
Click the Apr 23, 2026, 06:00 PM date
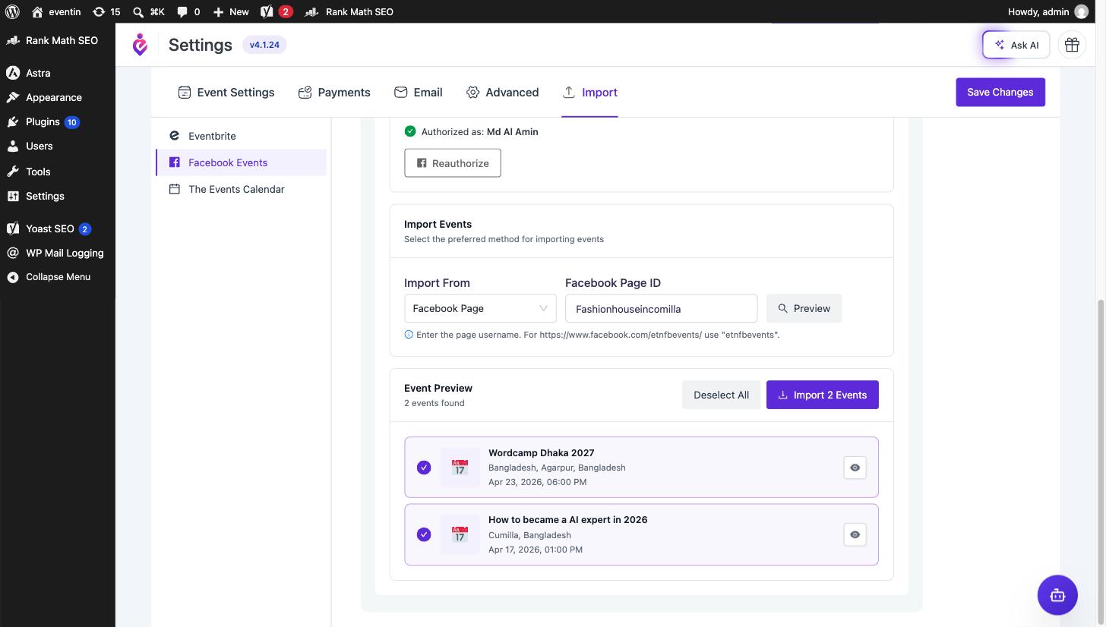tap(537, 482)
